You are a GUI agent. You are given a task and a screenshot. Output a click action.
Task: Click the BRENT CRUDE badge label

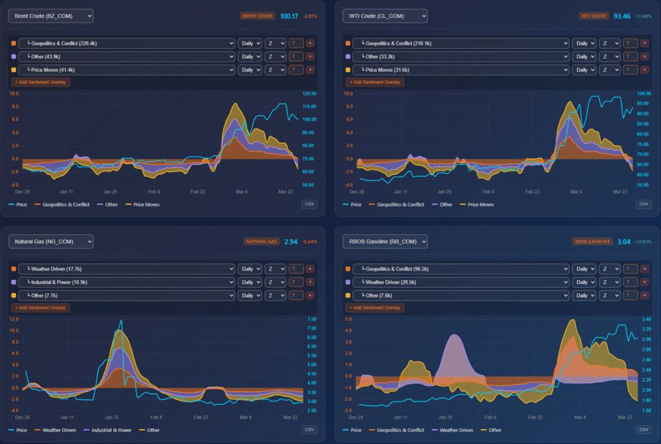pyautogui.click(x=258, y=16)
